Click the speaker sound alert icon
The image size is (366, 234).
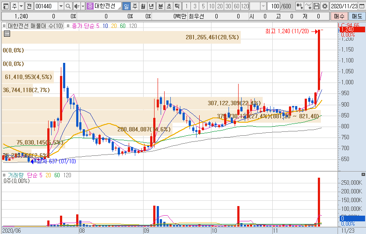[77, 6]
